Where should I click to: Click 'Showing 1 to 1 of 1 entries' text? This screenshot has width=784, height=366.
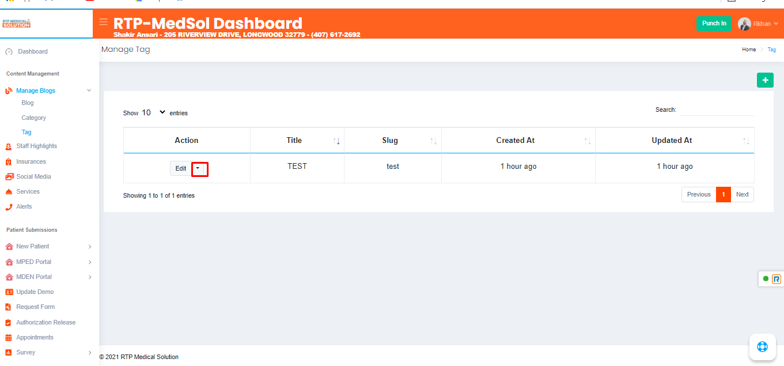click(x=159, y=196)
